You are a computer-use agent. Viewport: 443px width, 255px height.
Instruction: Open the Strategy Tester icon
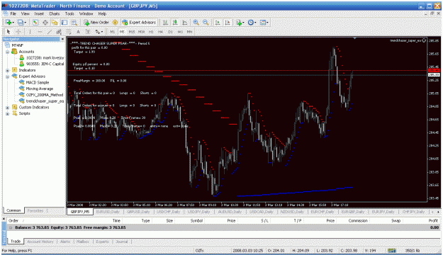[x=74, y=22]
